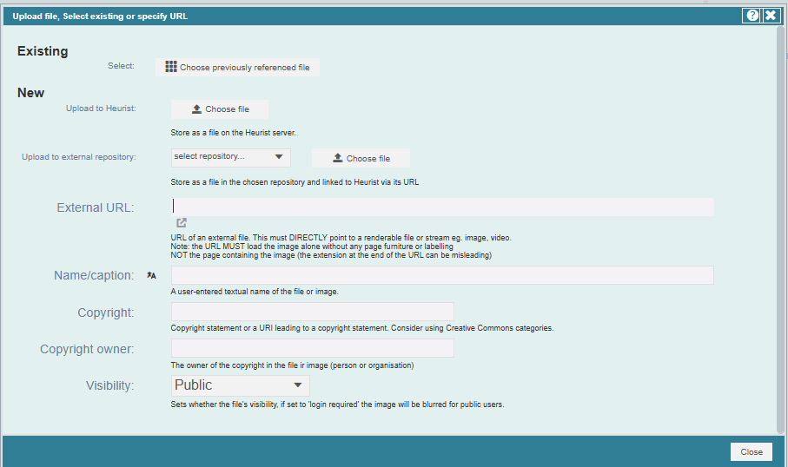Click Choose file for external repository upload
This screenshot has height=467, width=788.
pos(361,158)
